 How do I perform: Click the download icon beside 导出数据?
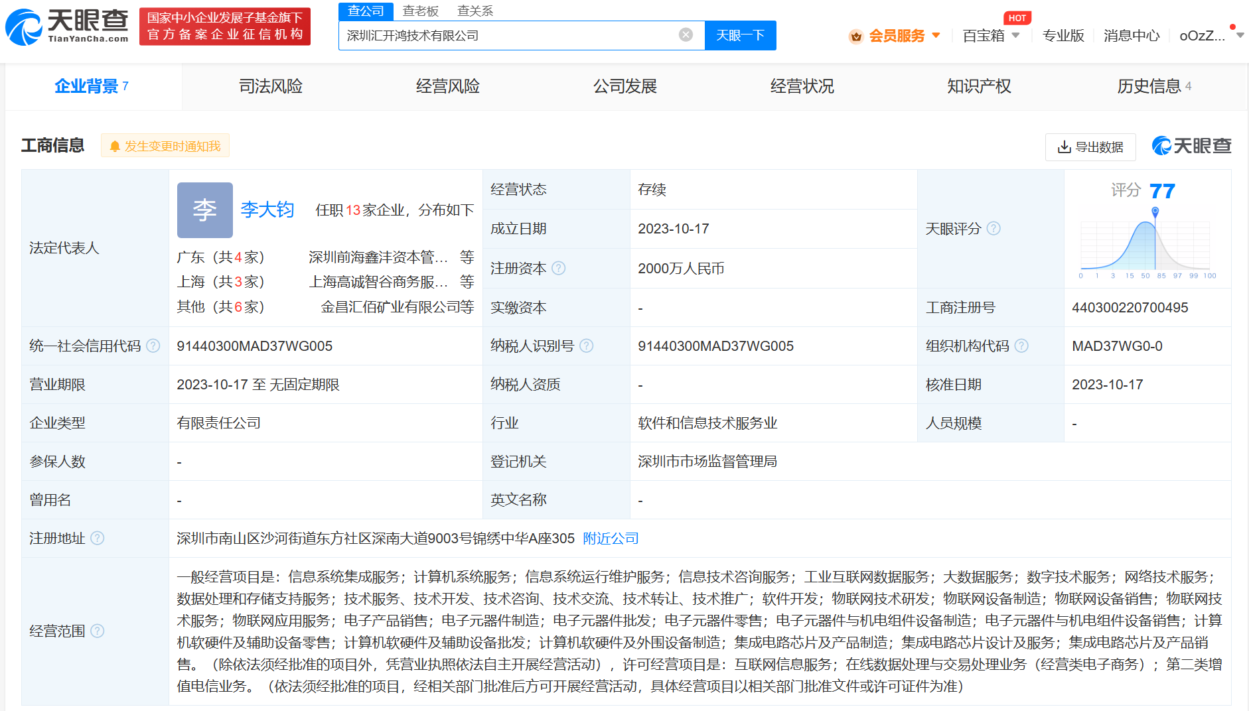tap(1065, 147)
